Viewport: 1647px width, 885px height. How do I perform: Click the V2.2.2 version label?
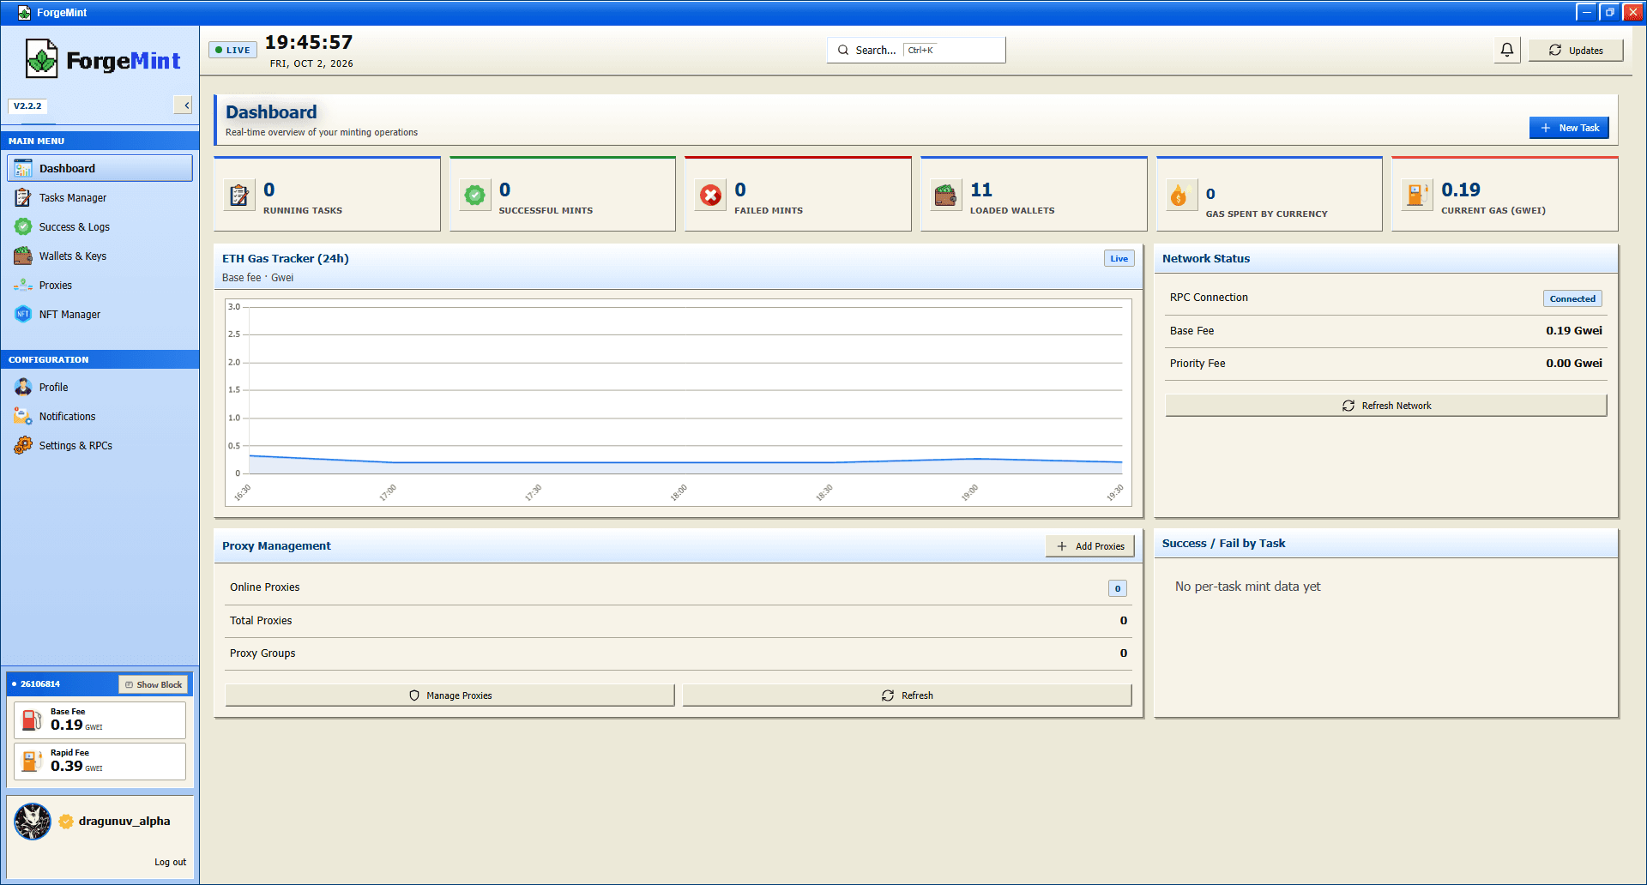coord(27,105)
